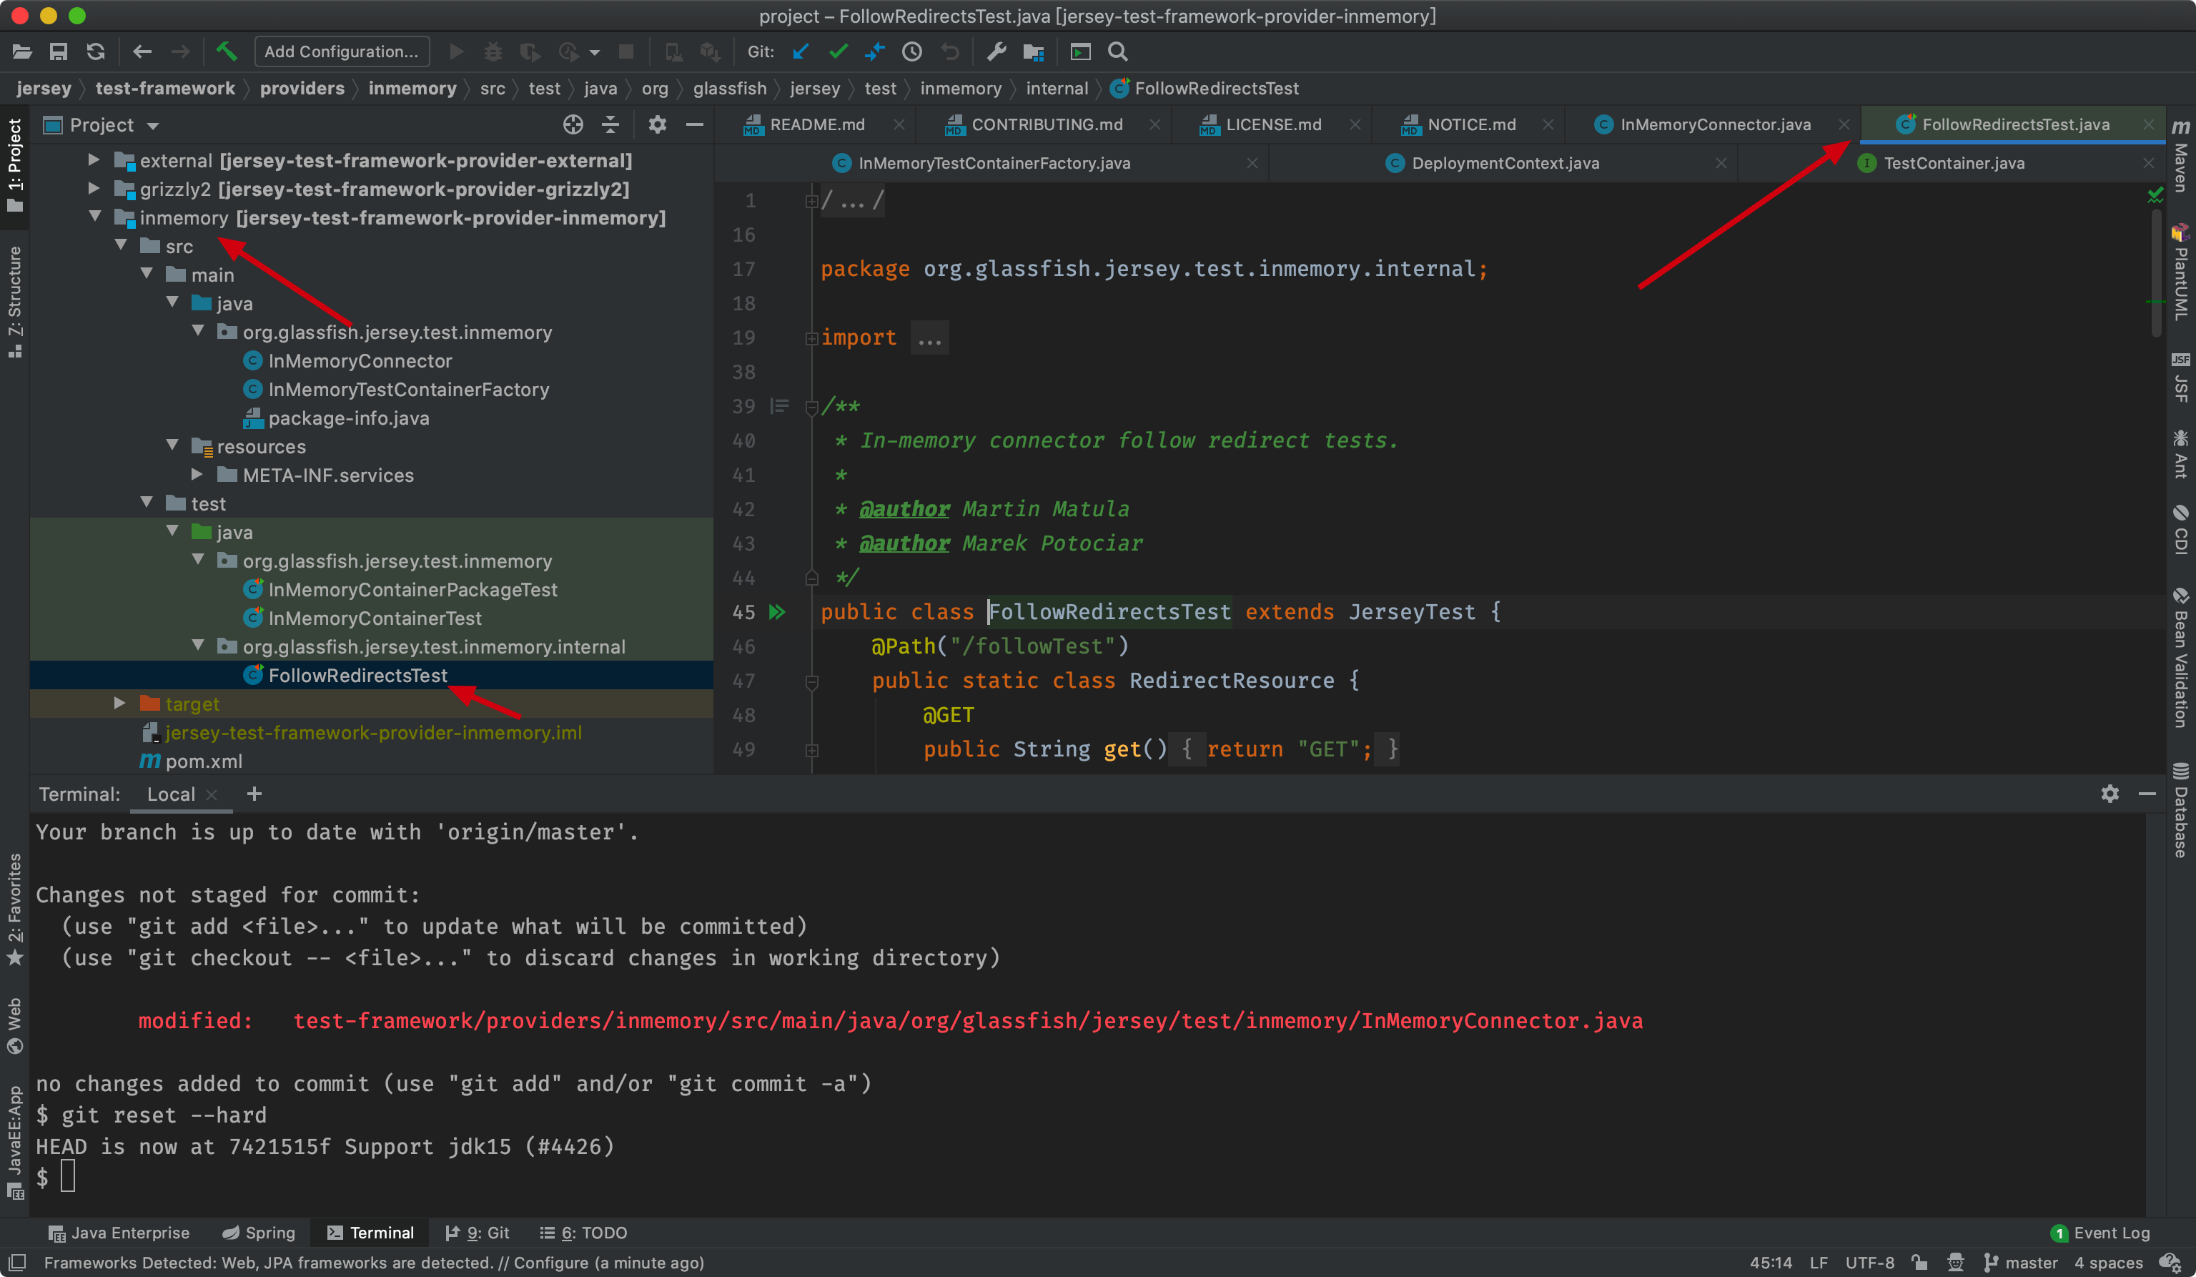Screen dimensions: 2196x1277
Task: Click Git Update Project arrow icon
Action: click(801, 52)
